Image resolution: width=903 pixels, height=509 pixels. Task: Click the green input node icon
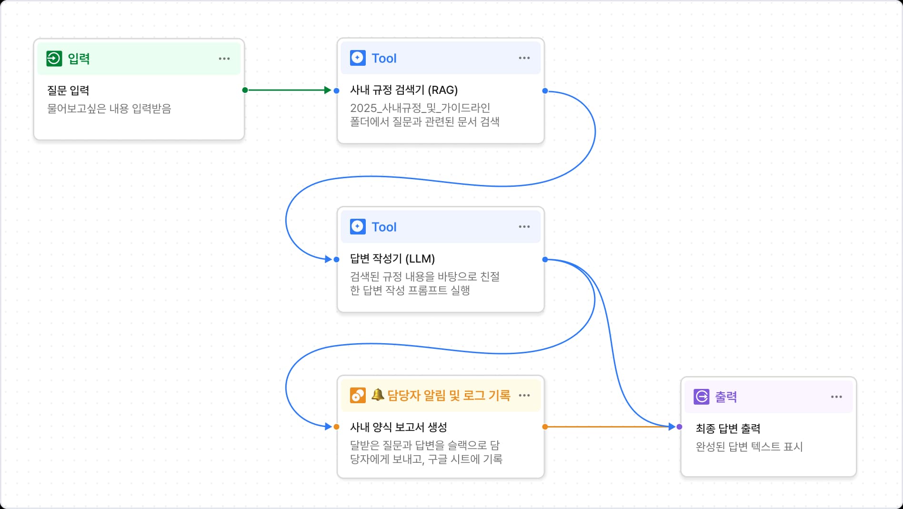[x=54, y=59]
